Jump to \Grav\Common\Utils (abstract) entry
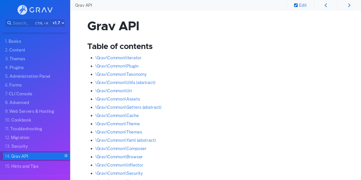Viewport: 361px width, 180px height. coord(125,82)
